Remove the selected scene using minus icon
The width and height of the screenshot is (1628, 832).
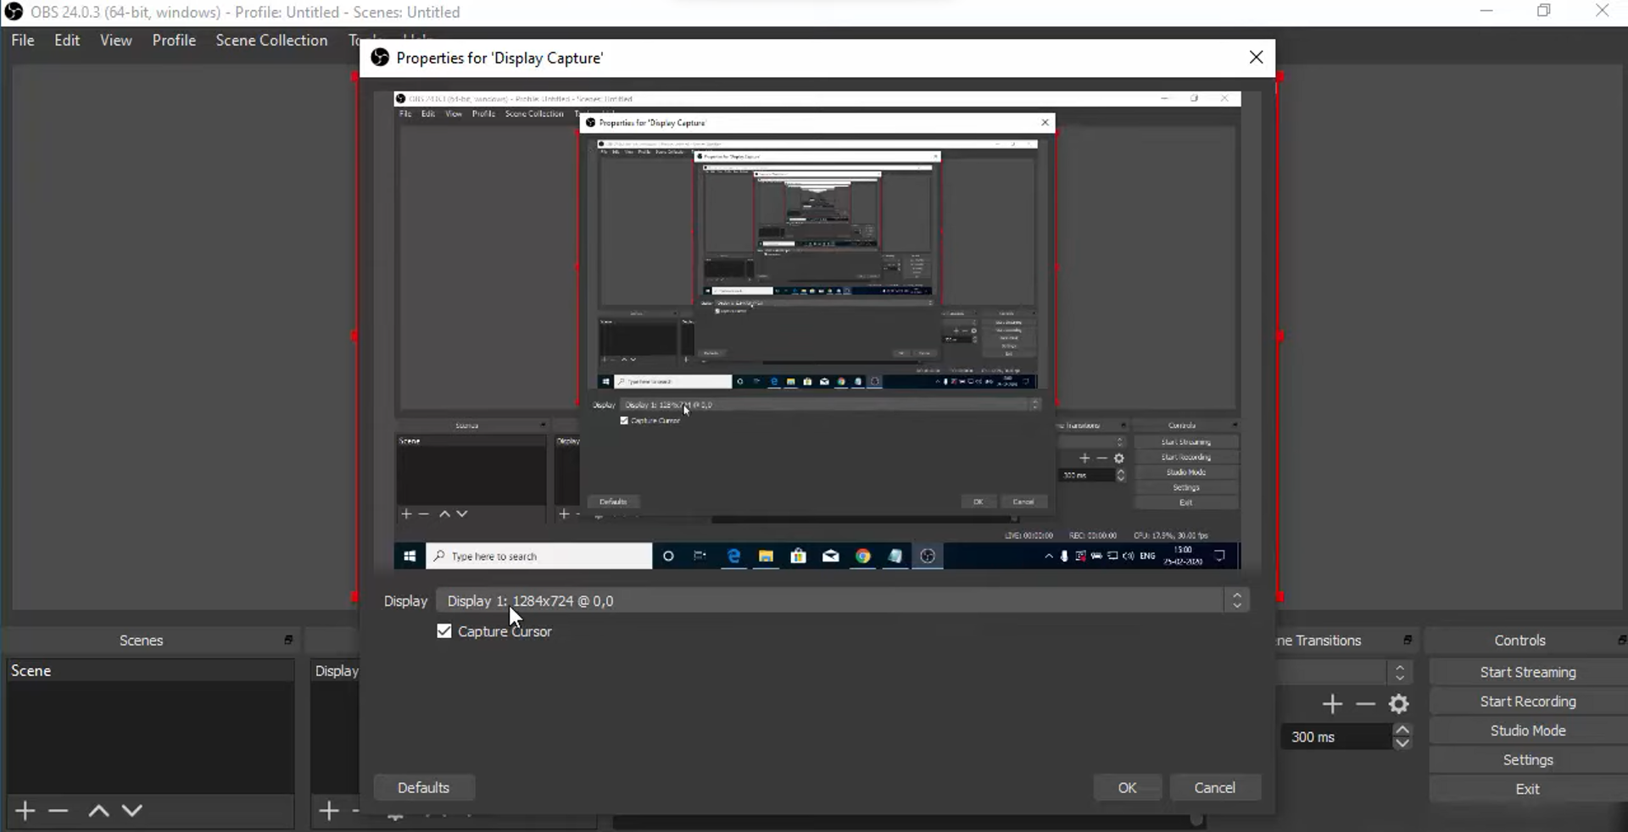pyautogui.click(x=58, y=810)
